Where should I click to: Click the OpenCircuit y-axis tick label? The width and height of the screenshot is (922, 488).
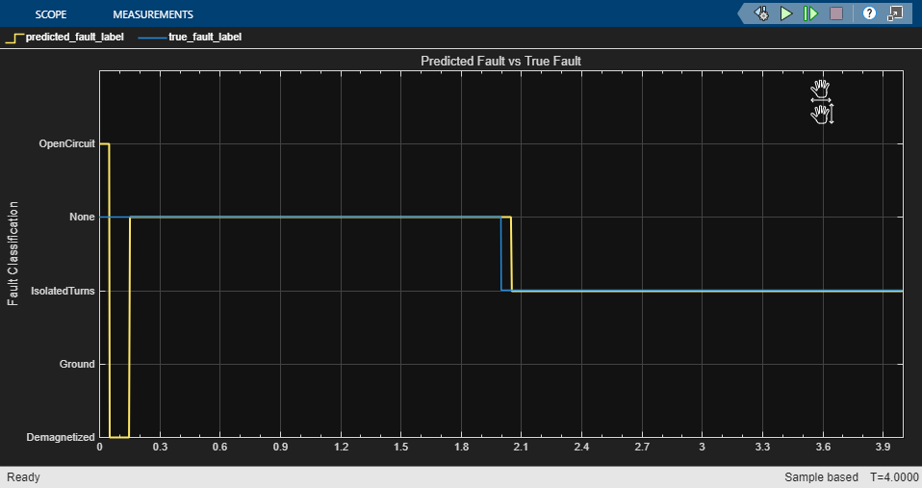coord(66,143)
